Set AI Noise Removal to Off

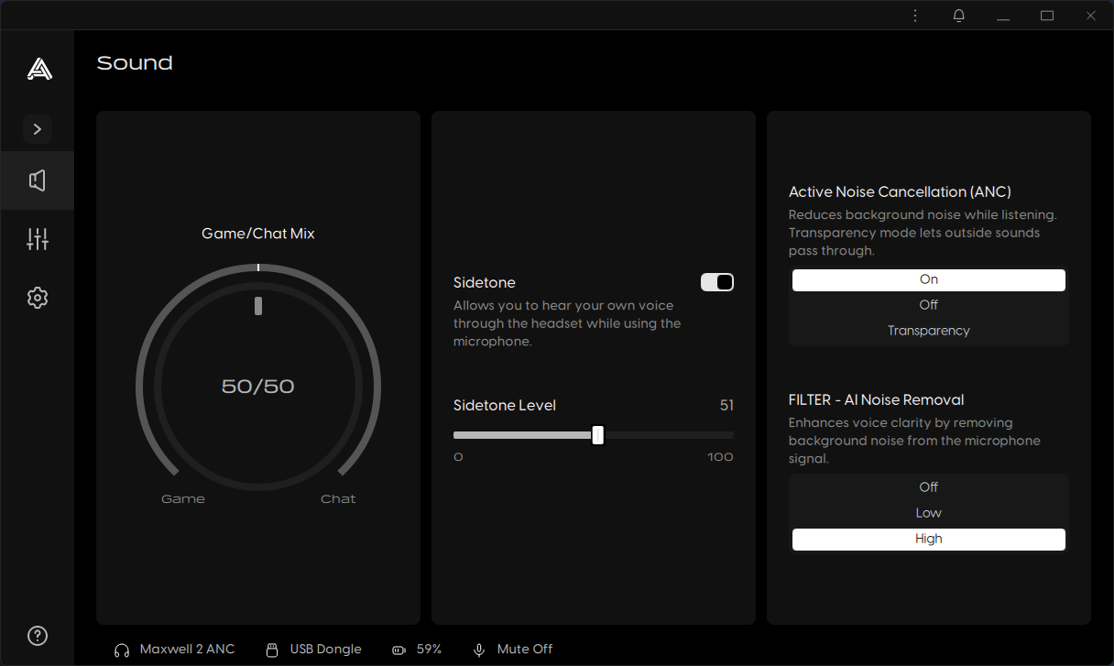point(929,487)
